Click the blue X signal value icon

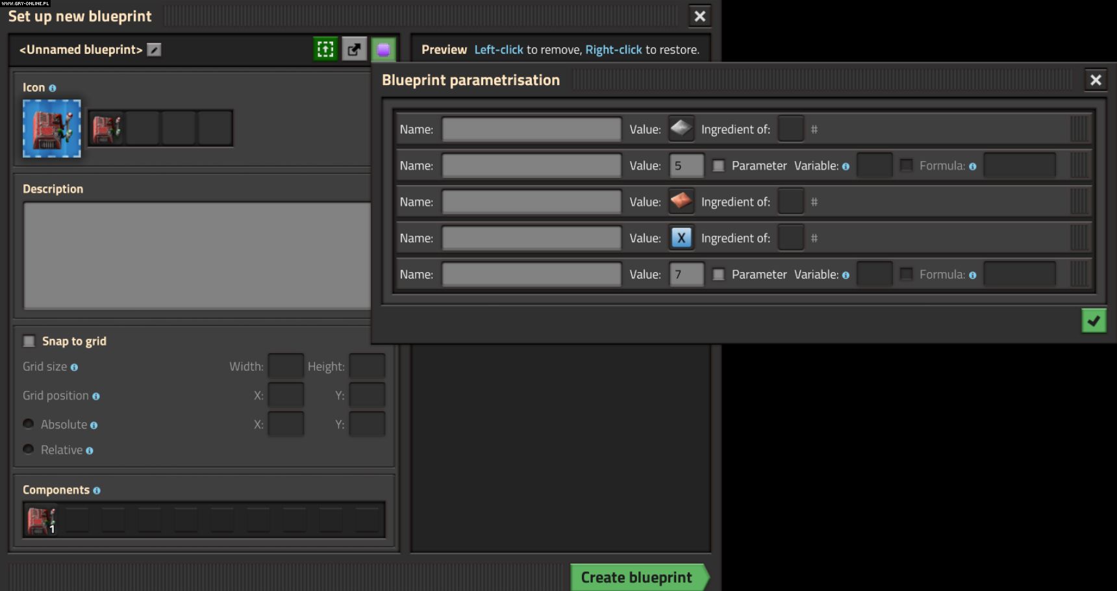681,238
